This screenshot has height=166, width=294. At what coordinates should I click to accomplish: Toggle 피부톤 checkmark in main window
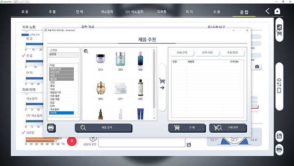point(24,133)
